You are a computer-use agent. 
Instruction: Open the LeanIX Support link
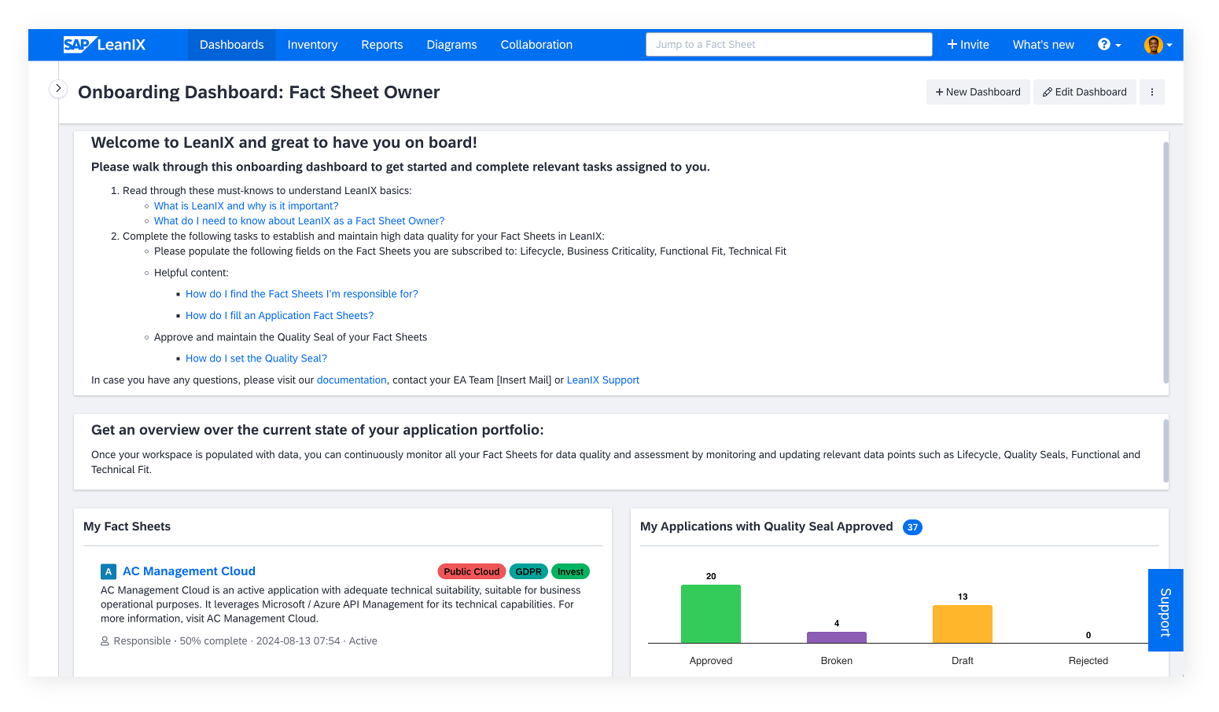(x=603, y=380)
